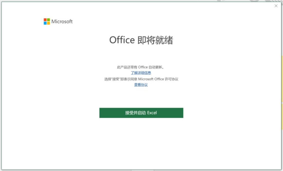Image resolution: width=283 pixels, height=171 pixels.
Task: Click the license agreement sentence mentioning 许可协议
Action: [141, 79]
